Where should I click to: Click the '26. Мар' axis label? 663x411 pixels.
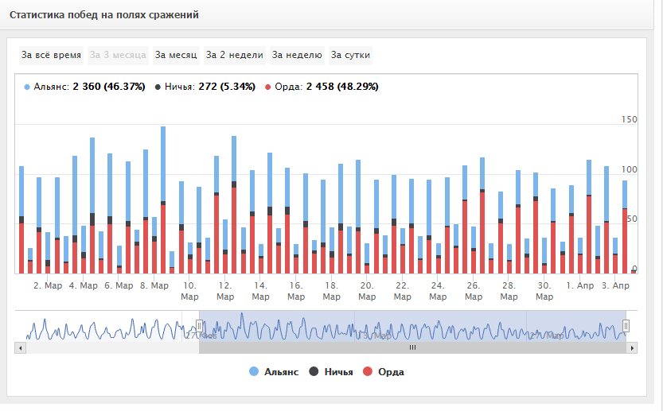(x=474, y=292)
